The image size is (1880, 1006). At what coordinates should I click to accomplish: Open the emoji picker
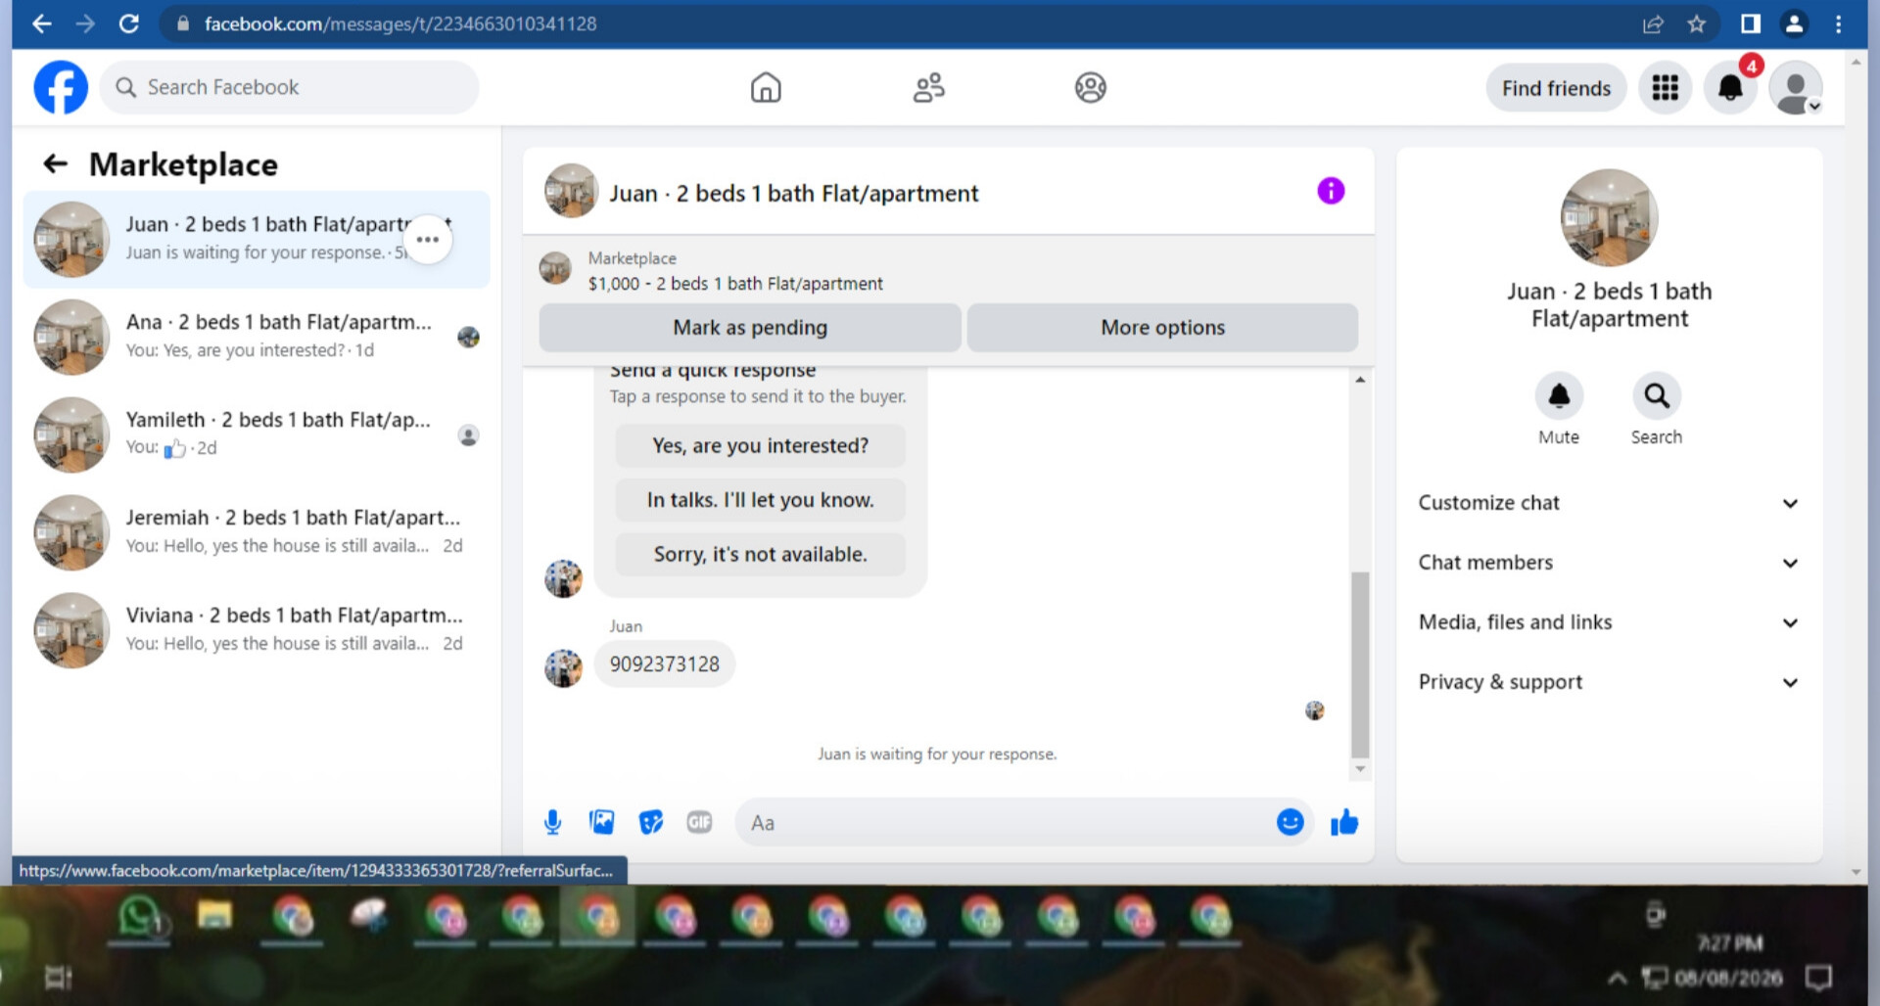pyautogui.click(x=1290, y=822)
